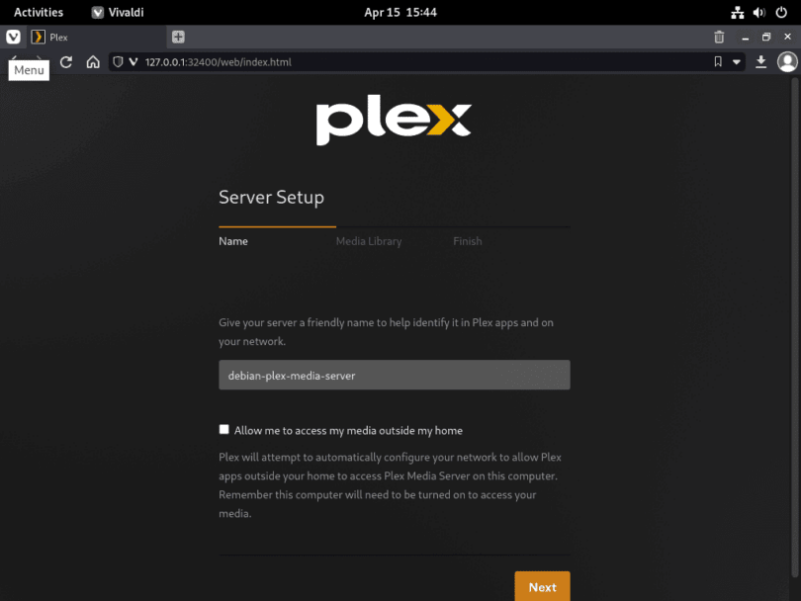Open the tracker blocker shield icon

tap(118, 60)
